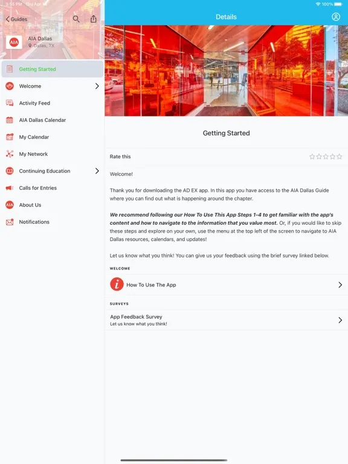
Task: Rate this four stars
Action: point(333,156)
